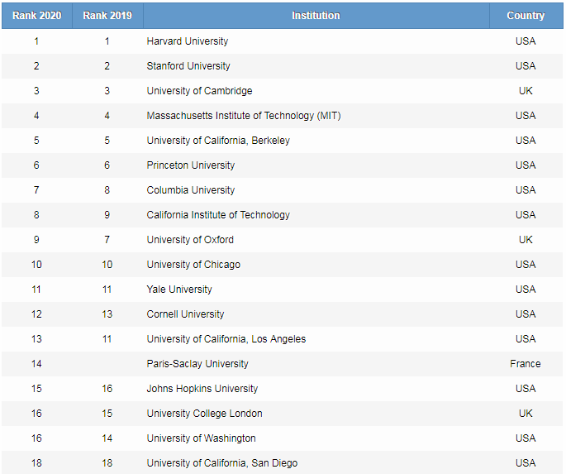Click Yale University in the table
The image size is (566, 474).
[179, 290]
